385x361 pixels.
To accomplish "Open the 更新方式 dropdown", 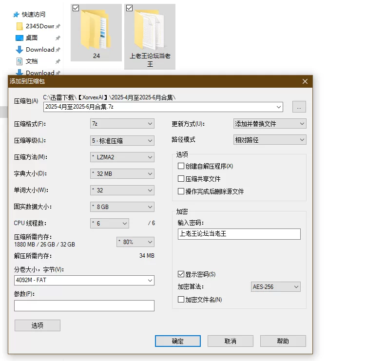I will tap(269, 124).
